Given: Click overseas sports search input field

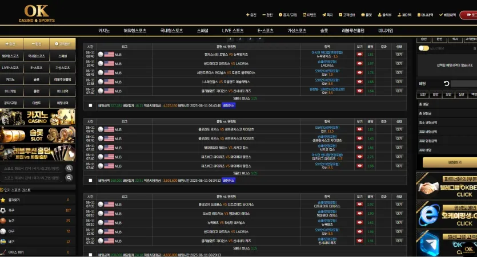Looking at the screenshot, I should [x=32, y=169].
